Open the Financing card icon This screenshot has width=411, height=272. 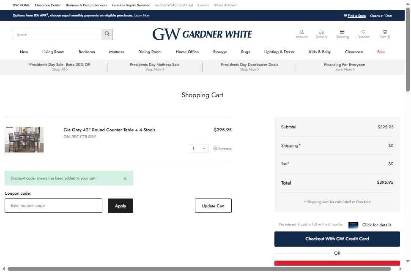pyautogui.click(x=342, y=34)
